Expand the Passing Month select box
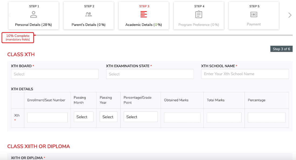The width and height of the screenshot is (296, 160). point(83,117)
